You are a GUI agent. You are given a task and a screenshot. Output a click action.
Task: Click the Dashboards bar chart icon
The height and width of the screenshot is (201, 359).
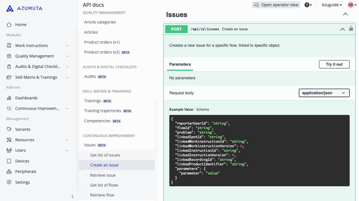pos(9,98)
